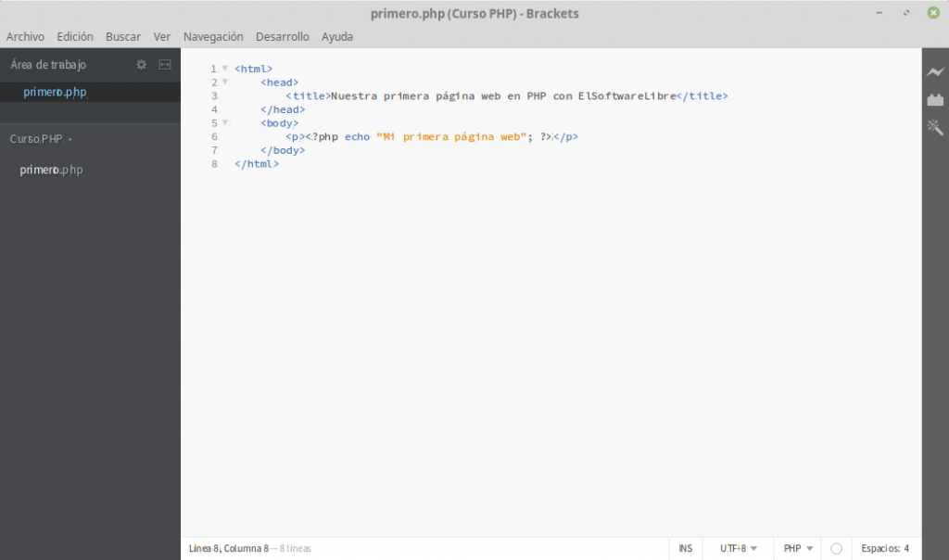Screen dimensions: 949x560
Task: Click cursor position Línea 8, Columna 8
Action: (x=228, y=549)
